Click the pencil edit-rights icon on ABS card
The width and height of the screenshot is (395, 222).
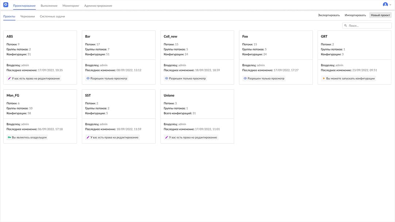[x=9, y=78]
